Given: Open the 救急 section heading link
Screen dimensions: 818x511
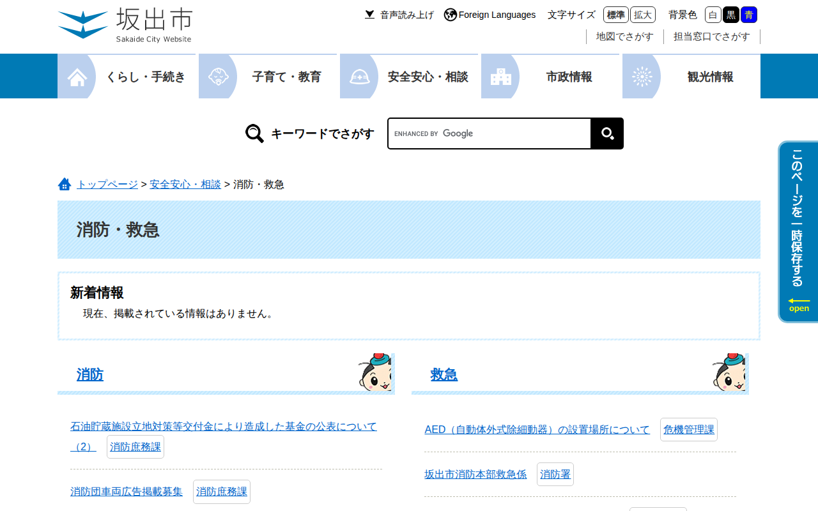Looking at the screenshot, I should point(444,374).
